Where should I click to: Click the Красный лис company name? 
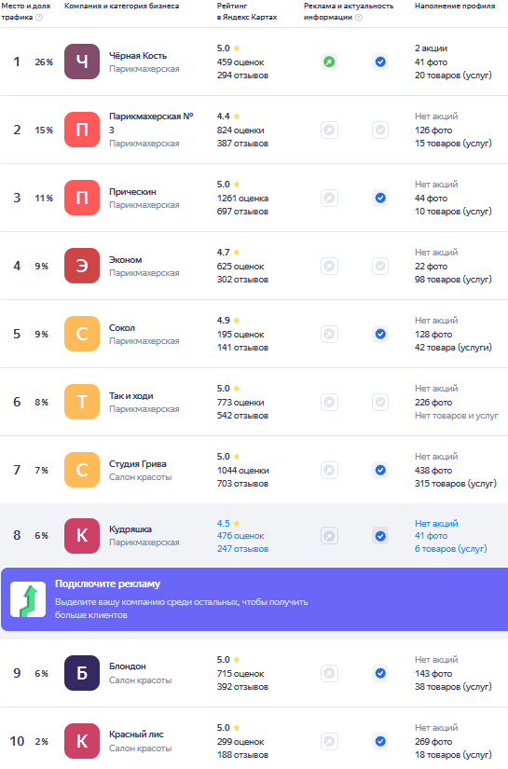[x=136, y=735]
